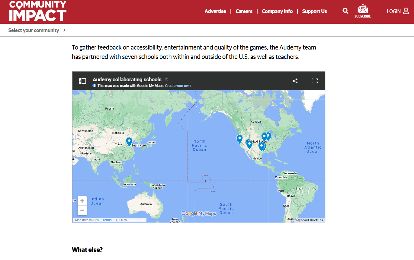The width and height of the screenshot is (414, 260).
Task: Expand the Select your community chevron
Action: point(64,30)
